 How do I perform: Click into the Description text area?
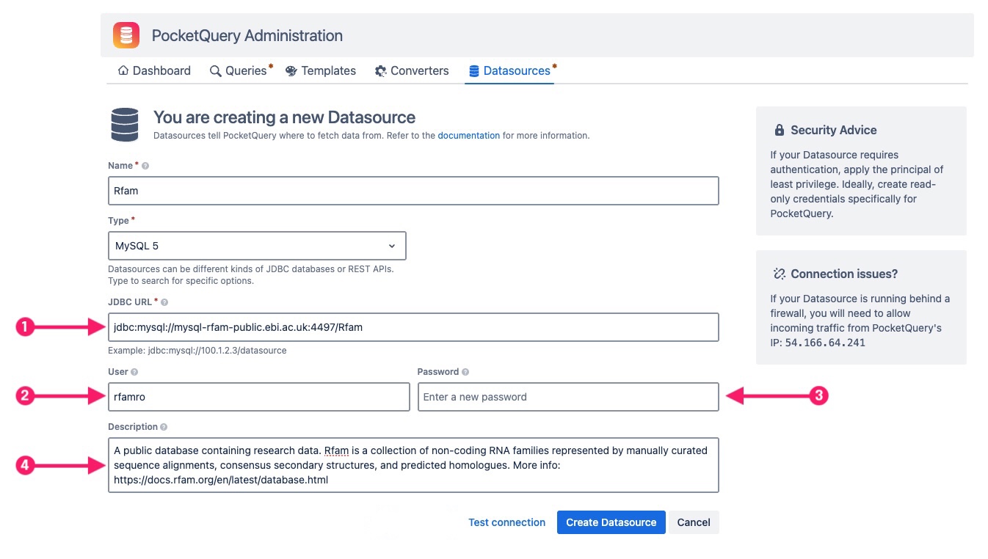click(x=413, y=465)
